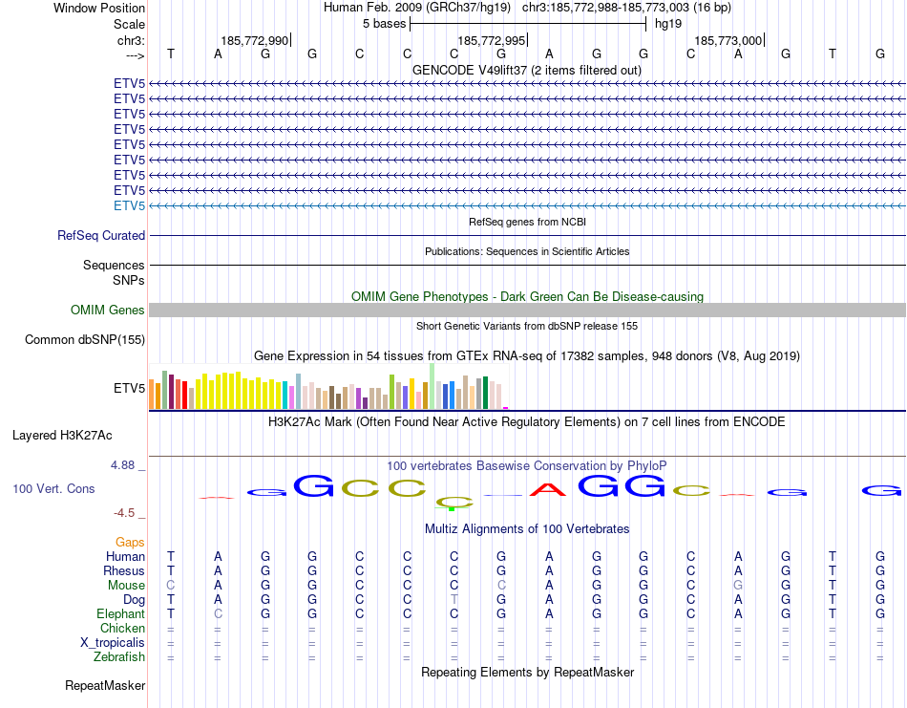Click the Sequences track label
Image resolution: width=907 pixels, height=708 pixels.
(114, 265)
